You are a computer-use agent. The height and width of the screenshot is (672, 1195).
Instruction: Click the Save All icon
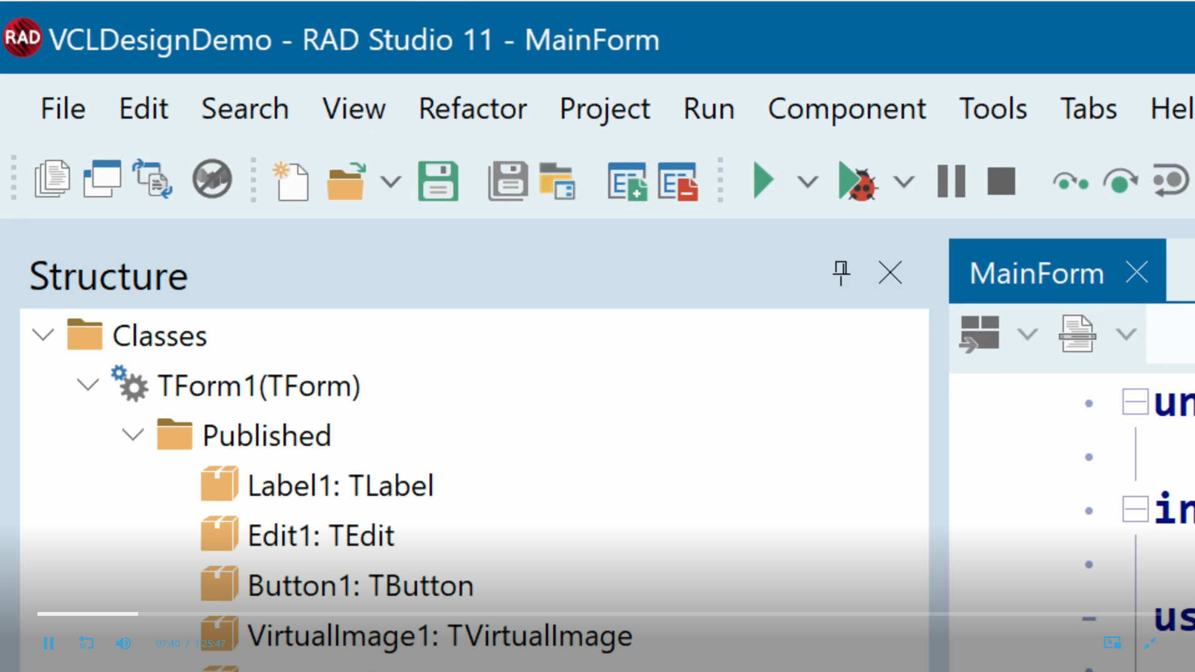pos(507,181)
